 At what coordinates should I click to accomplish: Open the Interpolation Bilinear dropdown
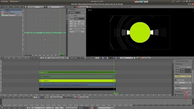pyautogui.click(x=186, y=70)
